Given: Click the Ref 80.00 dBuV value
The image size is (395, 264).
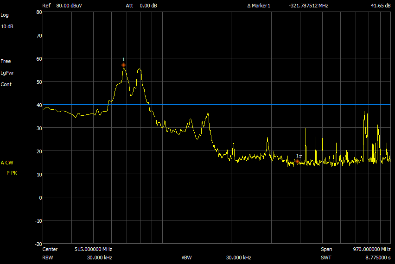Looking at the screenshot, I should coord(69,6).
